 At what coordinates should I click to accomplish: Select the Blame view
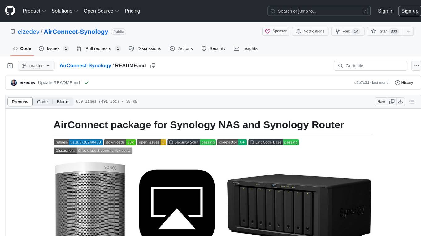point(63,102)
